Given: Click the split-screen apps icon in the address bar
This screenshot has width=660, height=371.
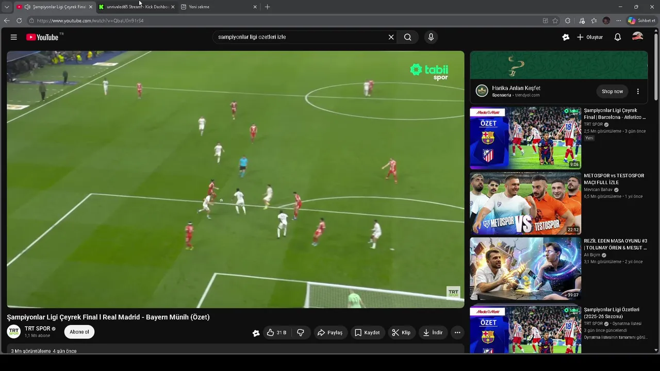Looking at the screenshot, I should pyautogui.click(x=545, y=21).
